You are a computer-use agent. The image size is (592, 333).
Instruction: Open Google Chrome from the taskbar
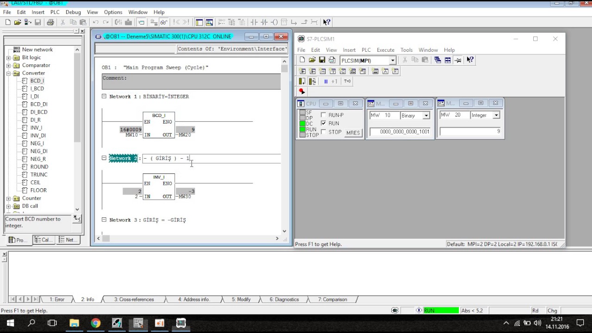(96, 323)
